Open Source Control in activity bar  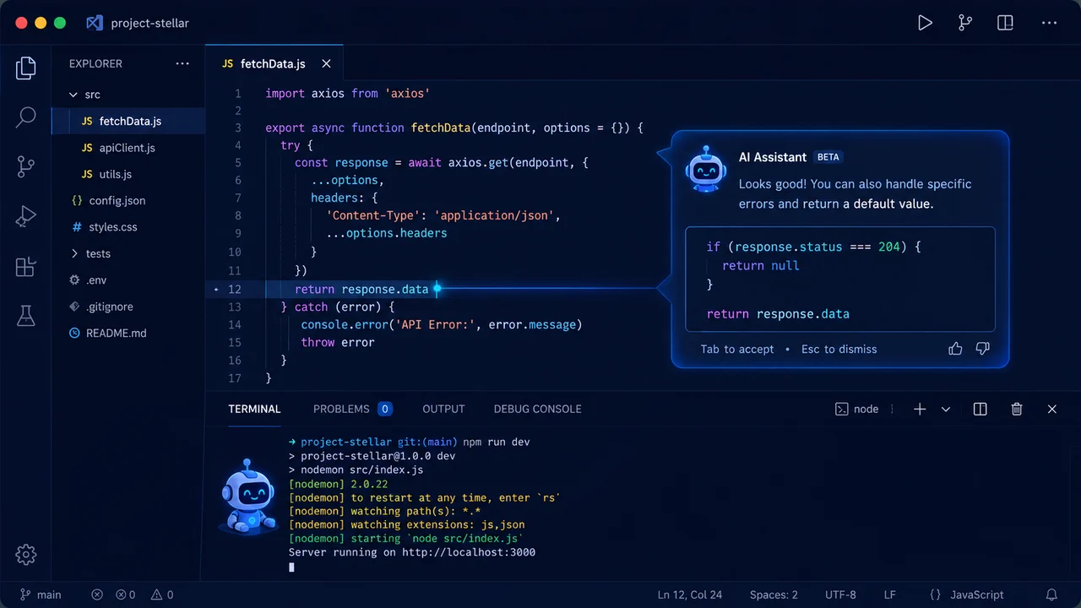(25, 166)
